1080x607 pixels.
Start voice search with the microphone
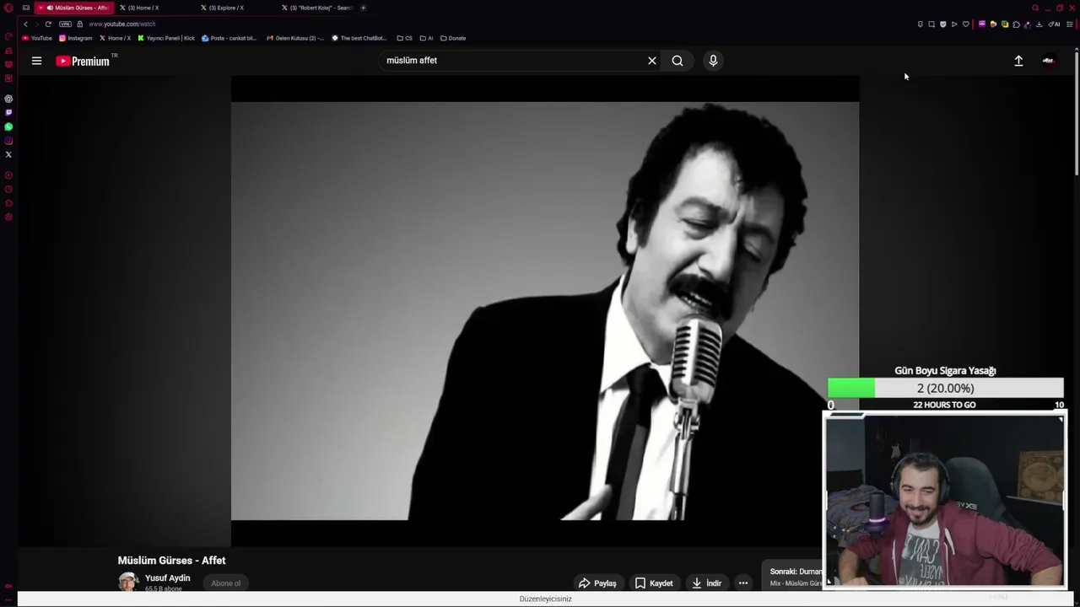coord(713,61)
